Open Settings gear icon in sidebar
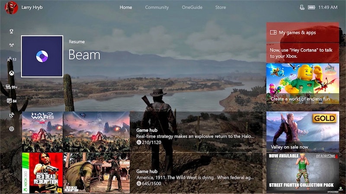The image size is (346, 194). [12, 129]
